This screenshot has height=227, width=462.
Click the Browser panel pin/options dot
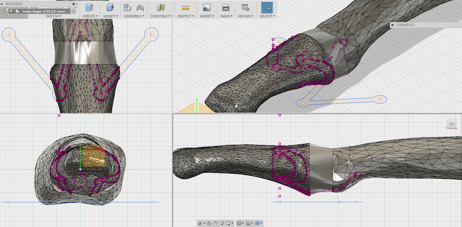click(x=74, y=4)
